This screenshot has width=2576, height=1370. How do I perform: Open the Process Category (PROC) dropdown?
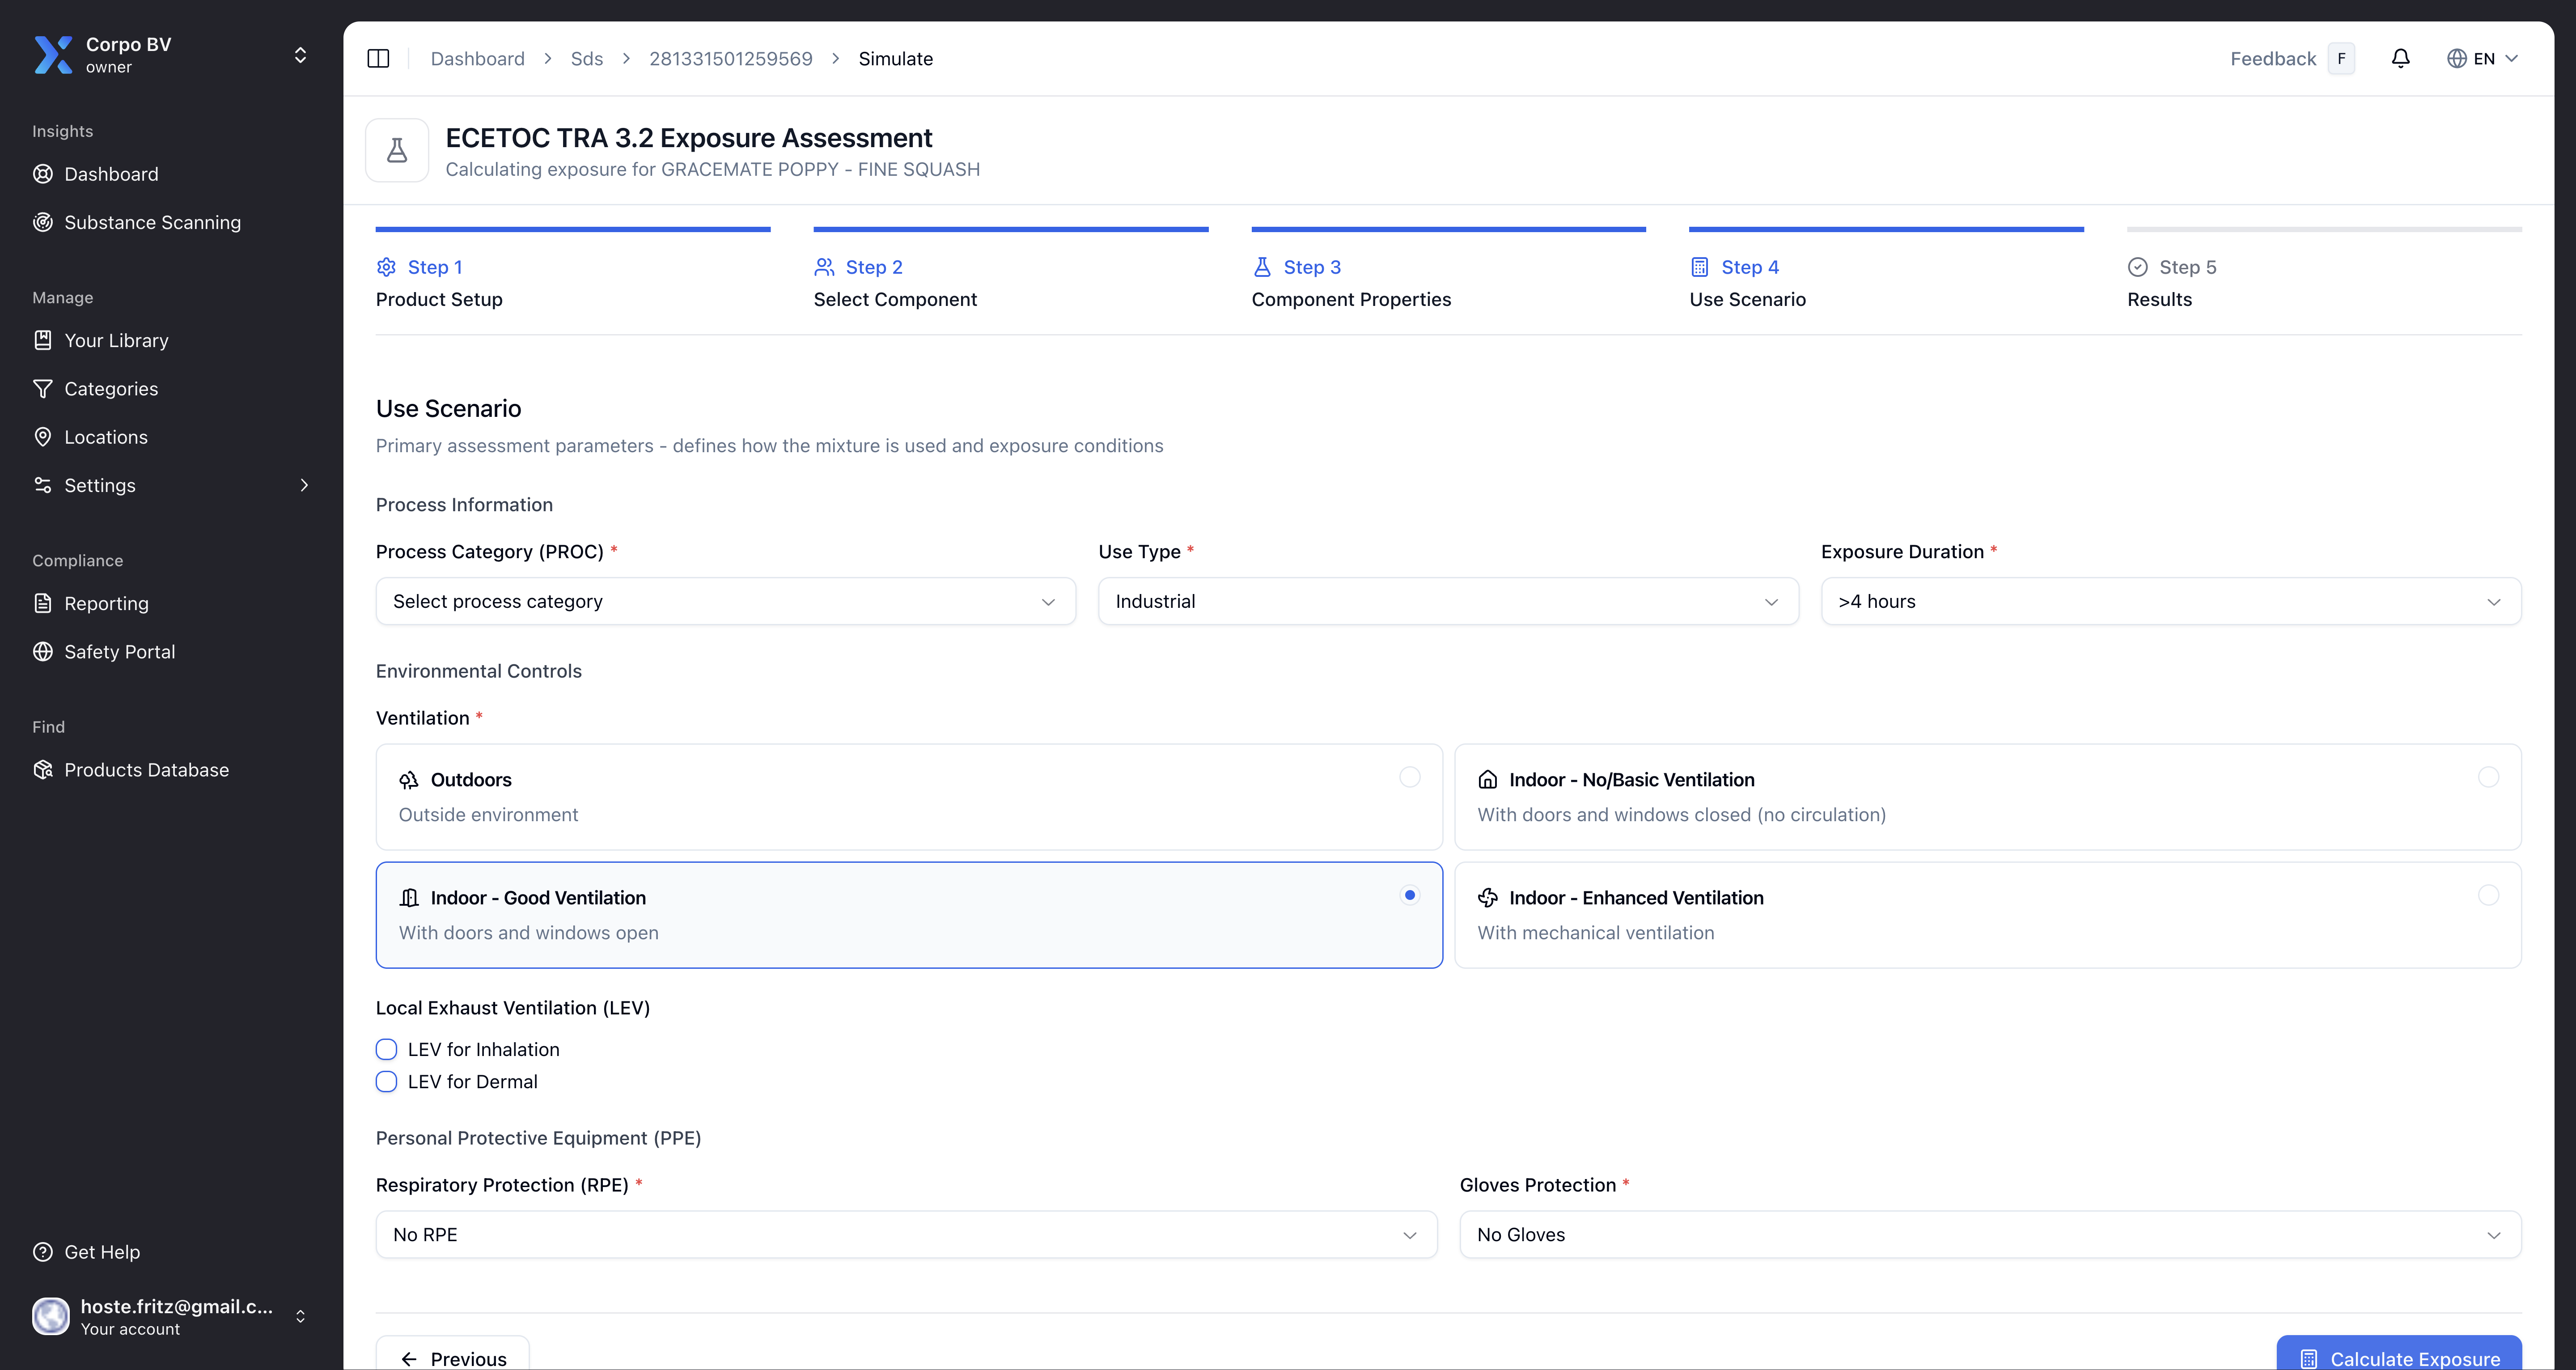tap(725, 602)
